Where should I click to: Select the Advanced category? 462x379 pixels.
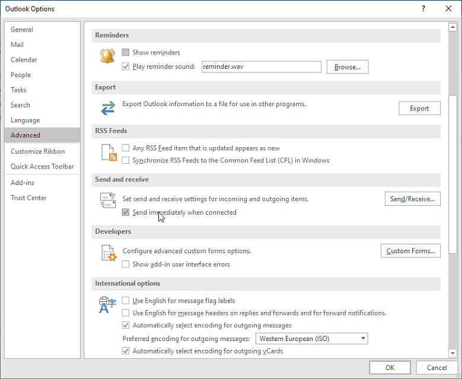pos(42,135)
